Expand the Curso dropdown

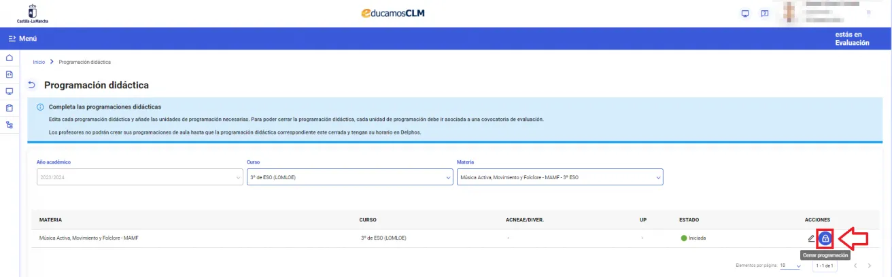click(349, 177)
